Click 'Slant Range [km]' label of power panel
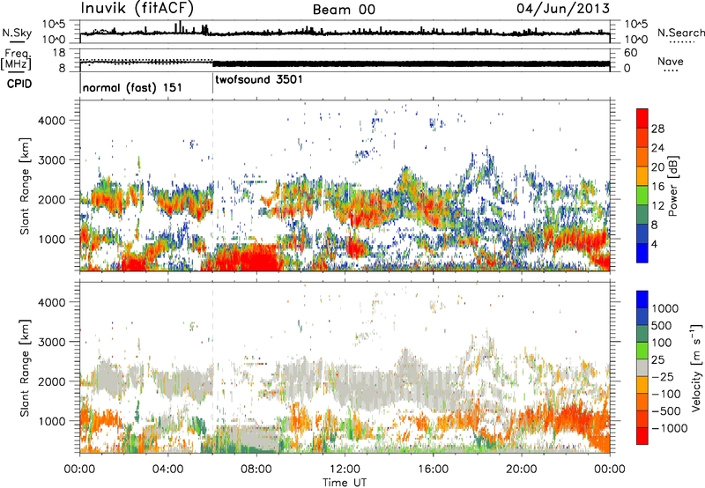 tap(25, 186)
